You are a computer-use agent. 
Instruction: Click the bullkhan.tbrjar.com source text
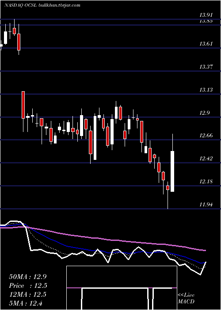(60, 5)
